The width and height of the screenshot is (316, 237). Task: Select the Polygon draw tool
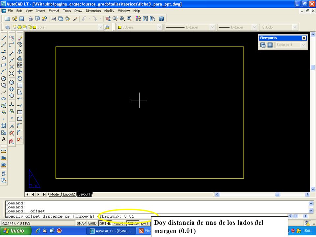(x=4, y=58)
